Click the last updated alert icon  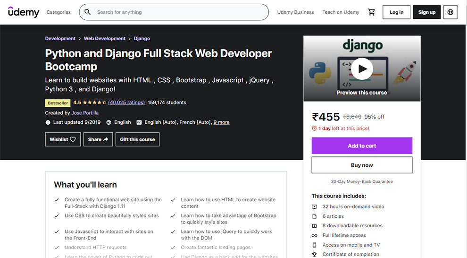coord(48,122)
